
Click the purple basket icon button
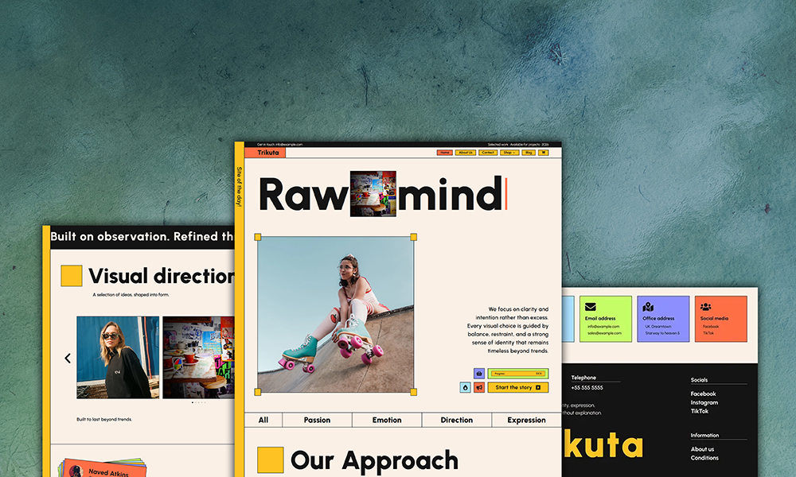click(479, 374)
